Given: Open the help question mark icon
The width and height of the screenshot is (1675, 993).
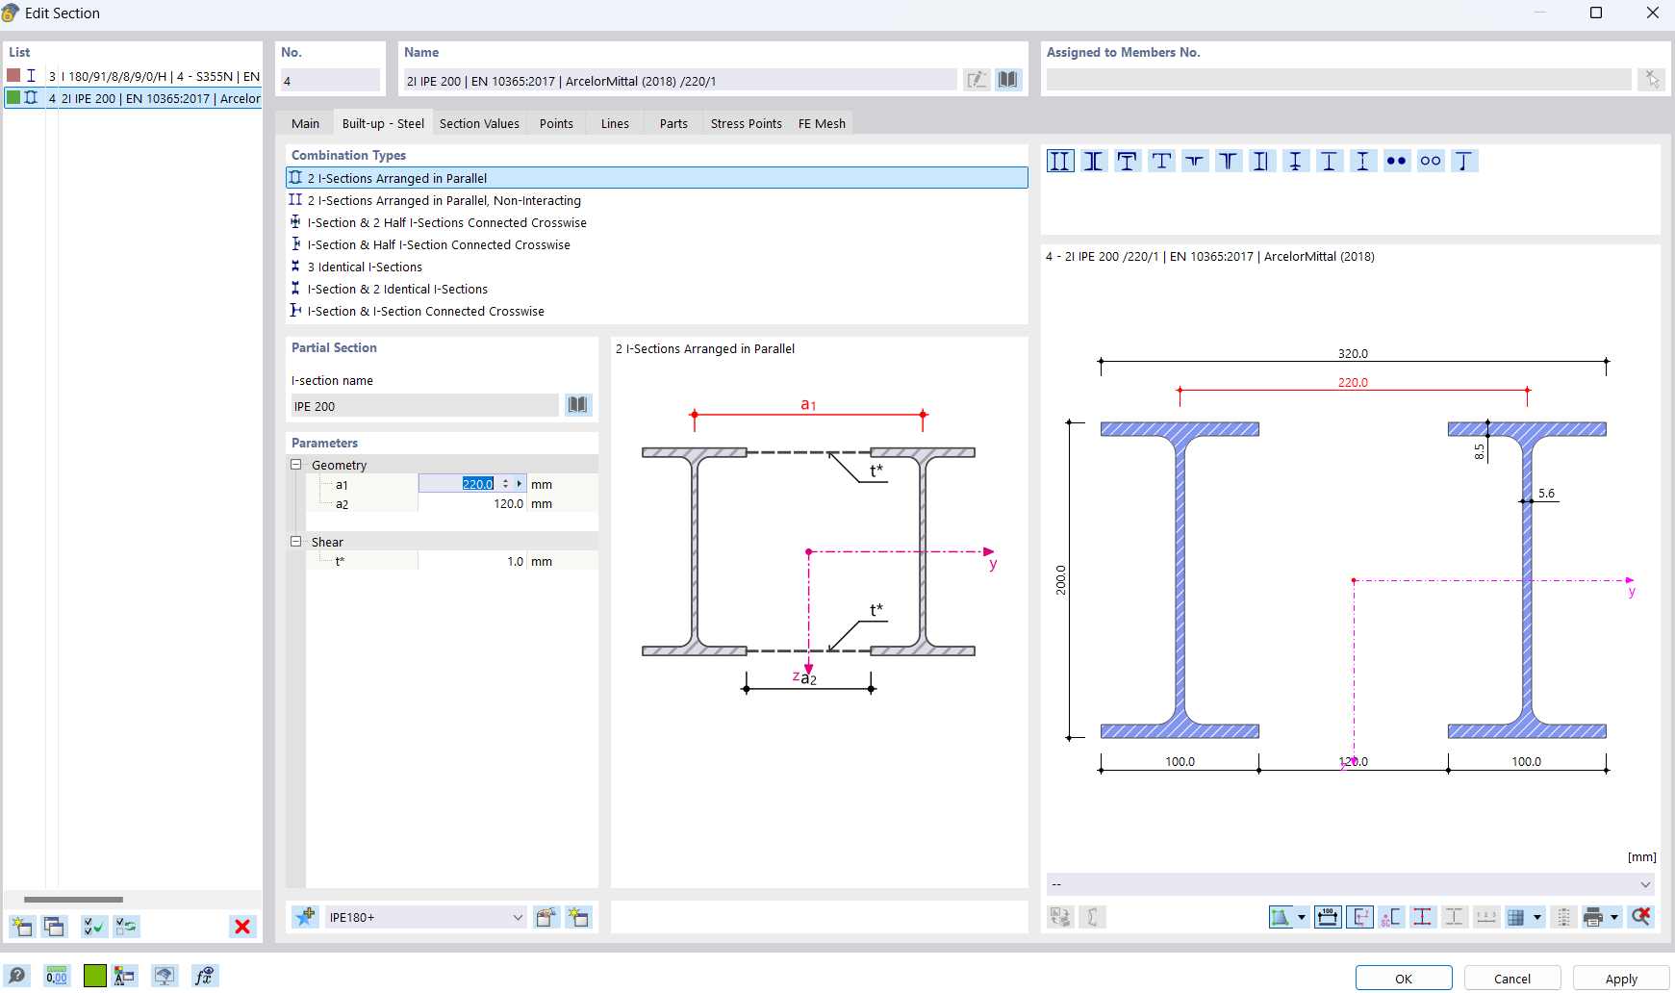Looking at the screenshot, I should tap(17, 977).
